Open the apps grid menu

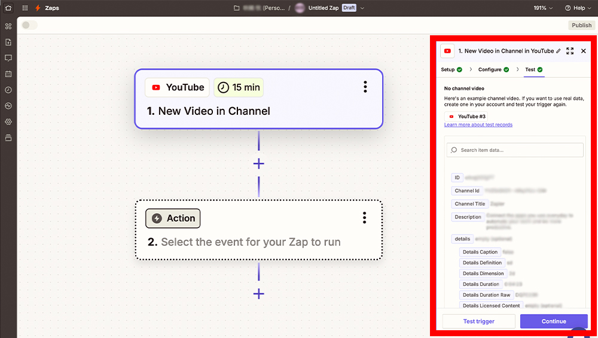(25, 8)
